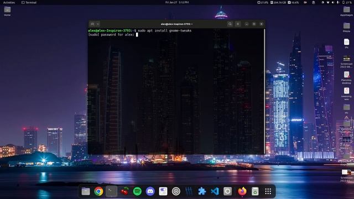Click the terminal vertical scrollbar
The height and width of the screenshot is (199, 354).
point(264,91)
